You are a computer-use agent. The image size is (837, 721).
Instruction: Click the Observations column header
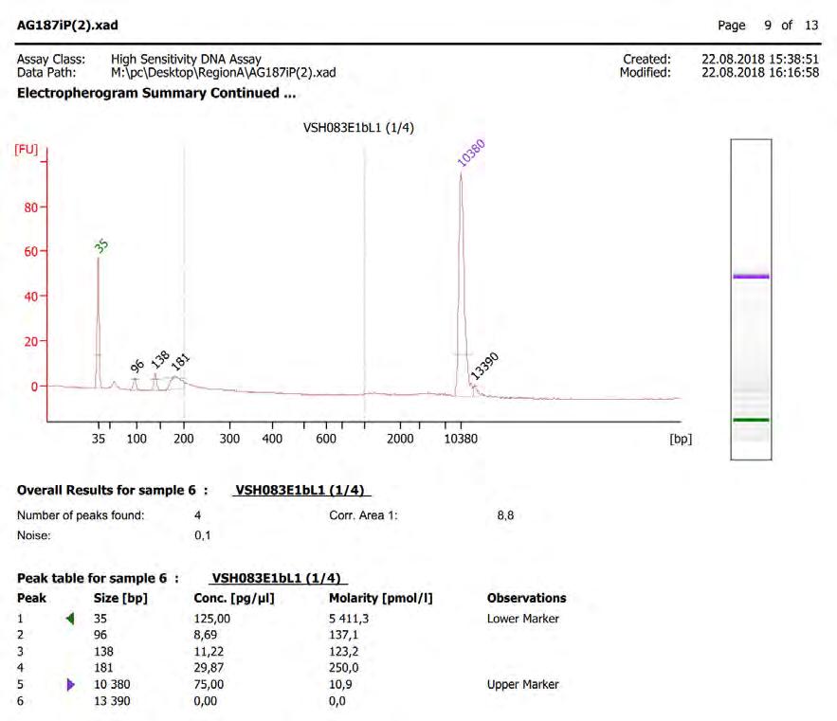[x=526, y=598]
